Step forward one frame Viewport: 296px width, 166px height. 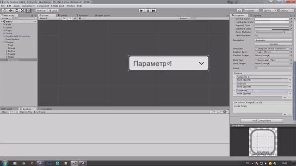154,11
